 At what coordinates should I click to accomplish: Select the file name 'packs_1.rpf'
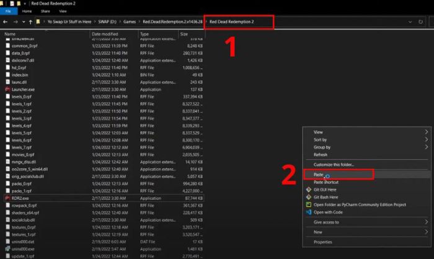(22, 191)
